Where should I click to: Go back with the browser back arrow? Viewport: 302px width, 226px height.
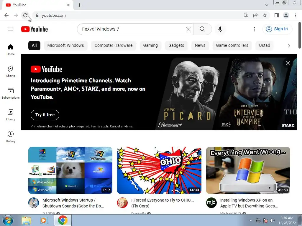pyautogui.click(x=6, y=15)
